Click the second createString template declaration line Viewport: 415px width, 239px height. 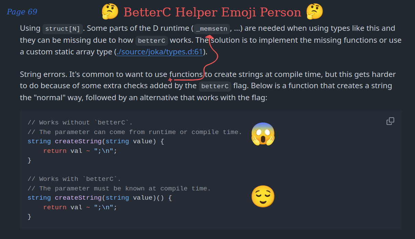tap(99, 198)
